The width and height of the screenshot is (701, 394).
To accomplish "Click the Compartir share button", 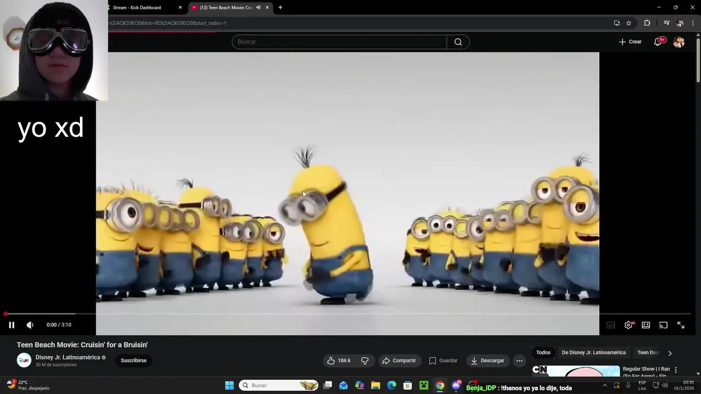I will pyautogui.click(x=399, y=361).
